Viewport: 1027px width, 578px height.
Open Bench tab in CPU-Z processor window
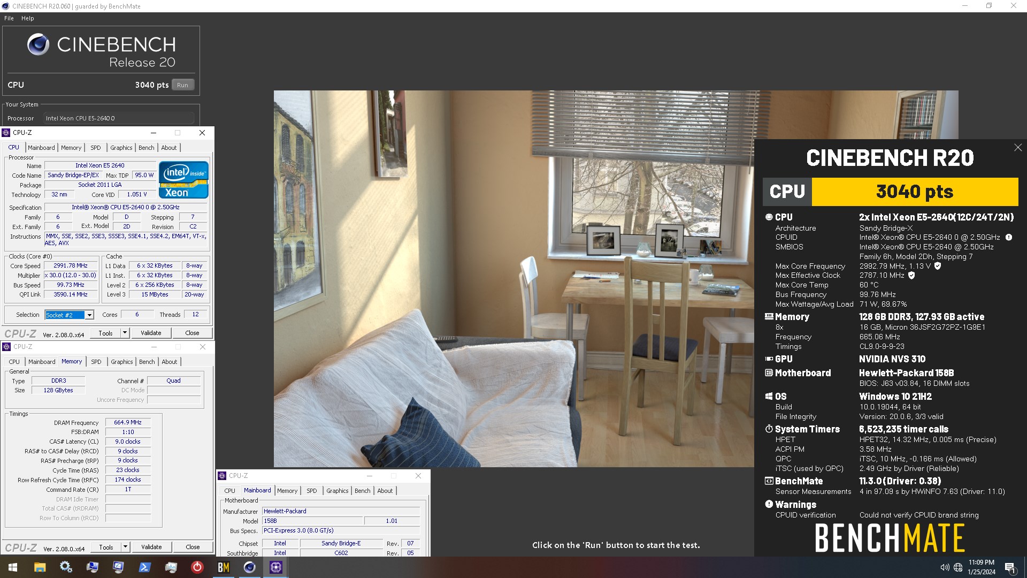147,148
